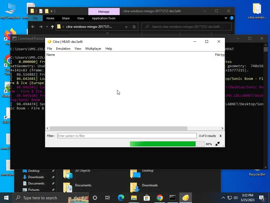Open the notification center icon

coord(262,198)
